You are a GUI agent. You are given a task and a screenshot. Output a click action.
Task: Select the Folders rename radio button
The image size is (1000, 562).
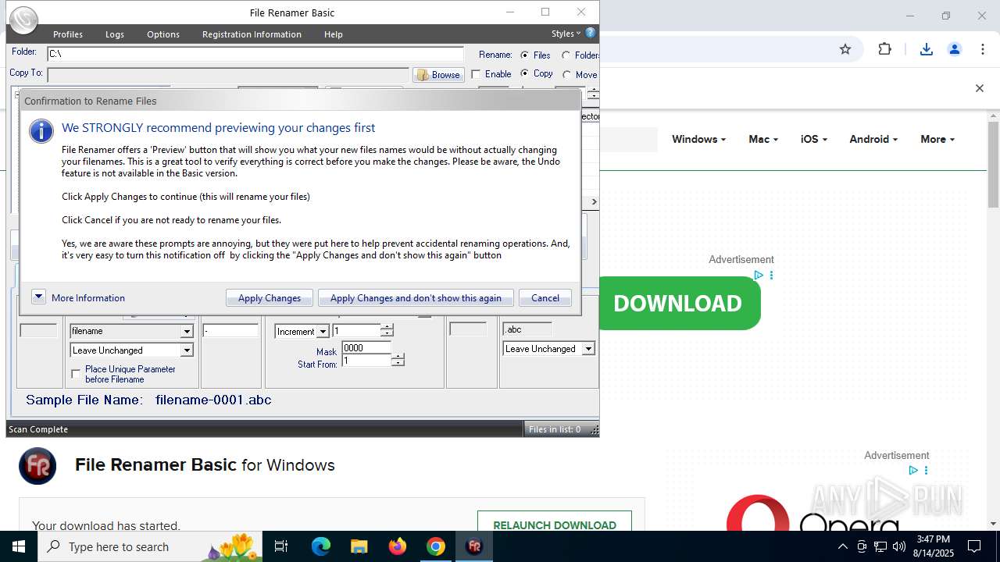click(x=566, y=55)
